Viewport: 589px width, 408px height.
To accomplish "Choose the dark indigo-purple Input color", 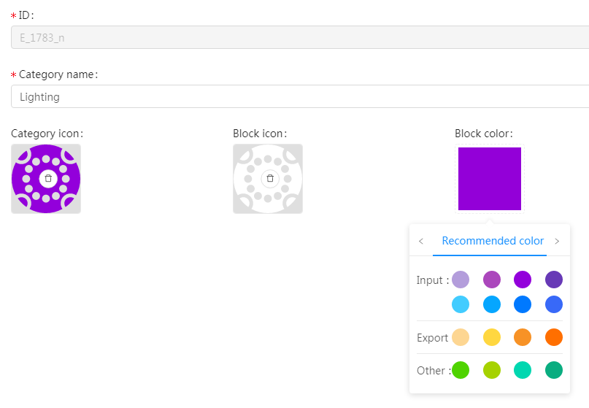I will 554,280.
